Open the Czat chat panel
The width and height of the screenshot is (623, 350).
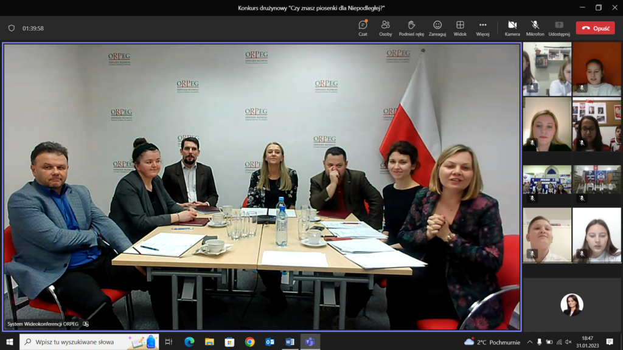coord(363,28)
